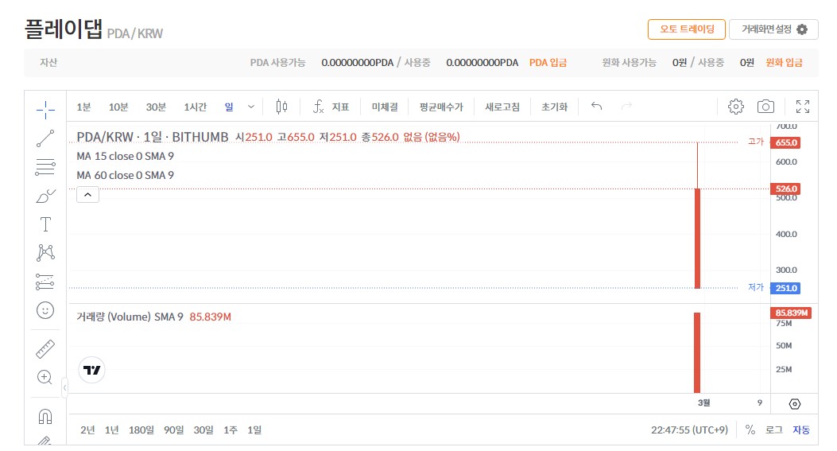Switch to 10분 interval

(x=118, y=107)
